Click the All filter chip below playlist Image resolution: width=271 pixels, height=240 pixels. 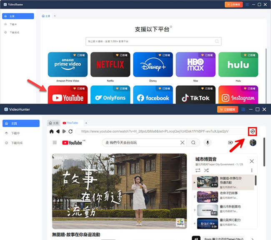(196, 238)
